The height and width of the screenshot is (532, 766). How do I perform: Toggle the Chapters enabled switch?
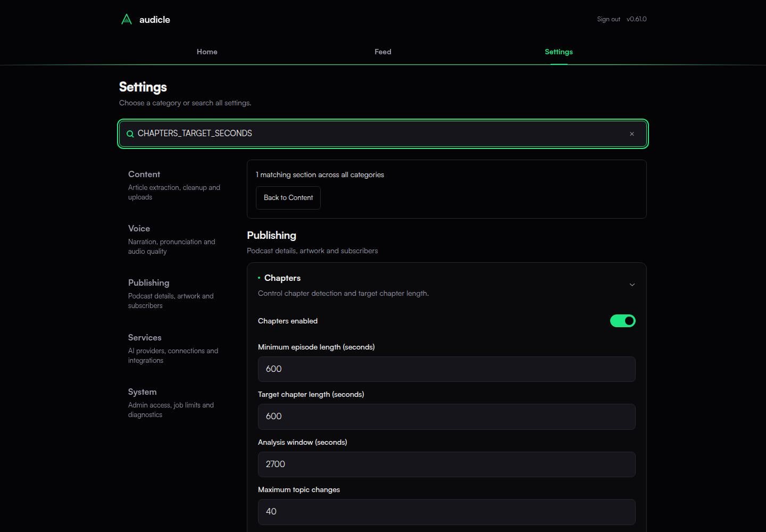[x=623, y=321]
